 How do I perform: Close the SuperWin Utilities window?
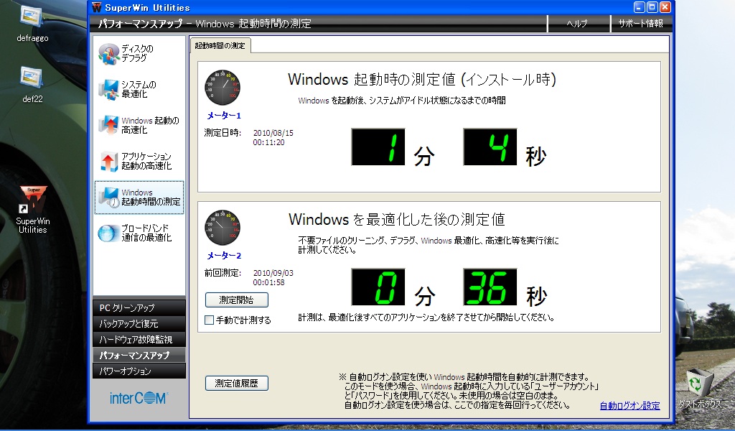[x=665, y=7]
